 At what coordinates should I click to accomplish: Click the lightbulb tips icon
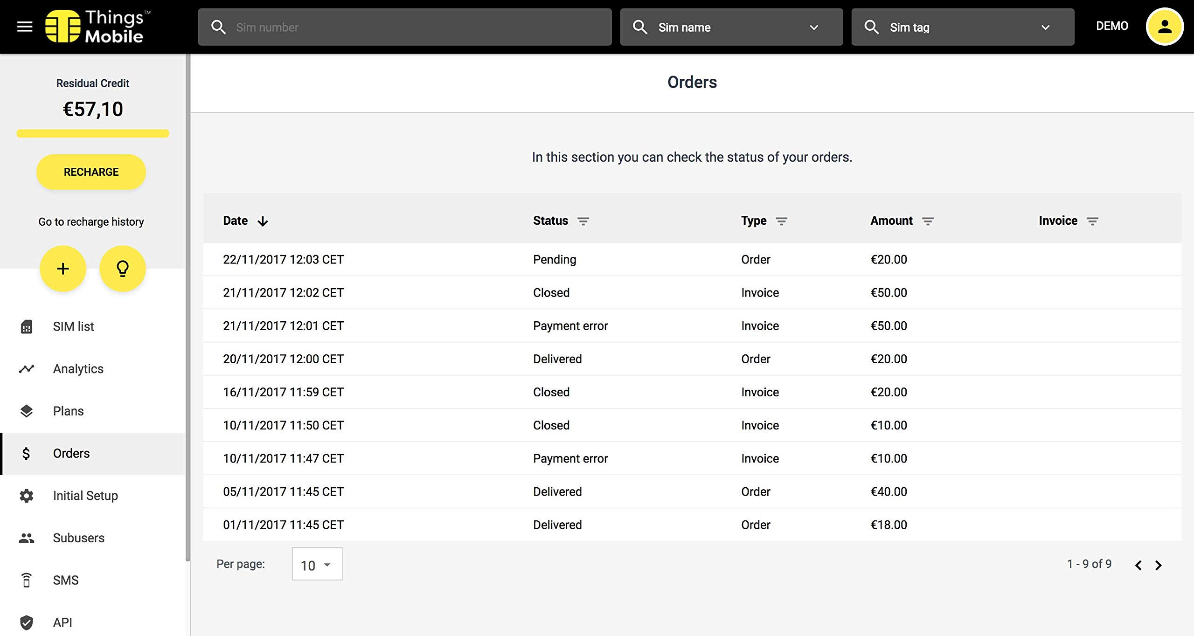click(x=123, y=269)
